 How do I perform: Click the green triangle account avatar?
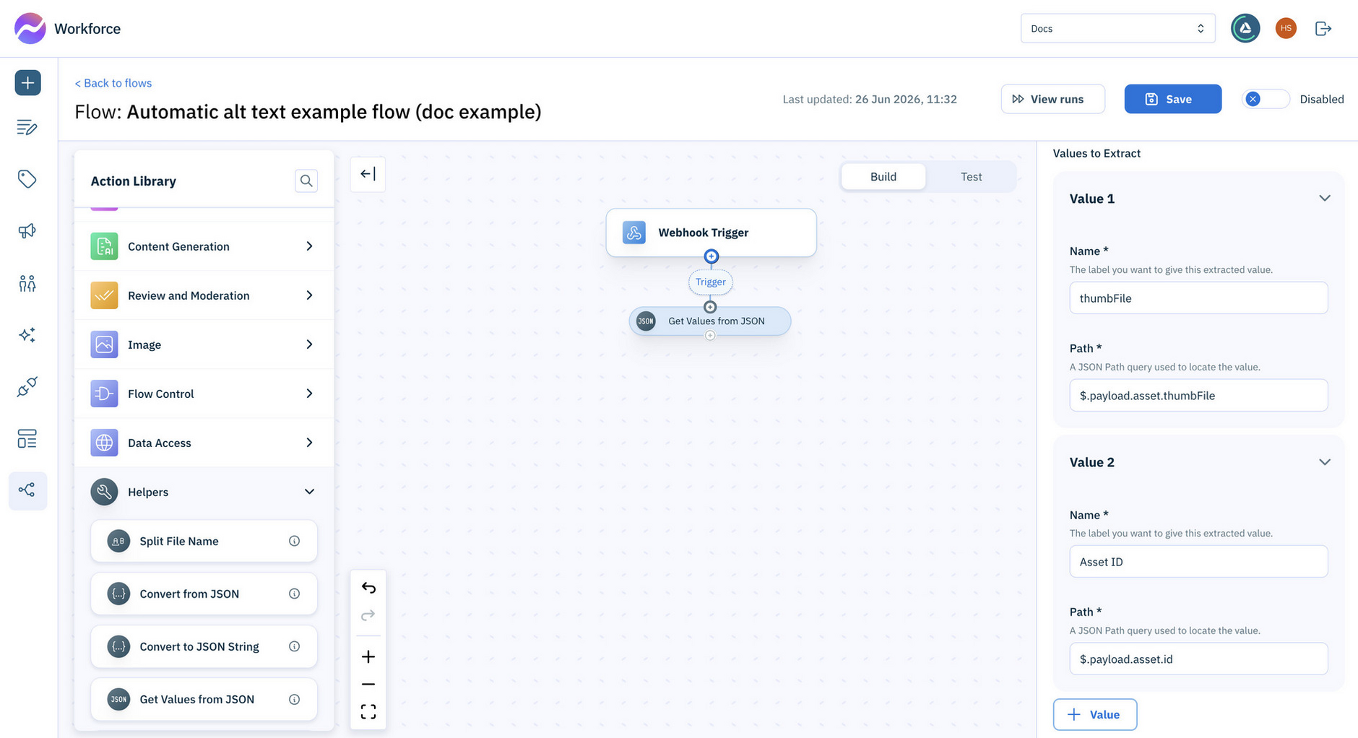point(1245,28)
